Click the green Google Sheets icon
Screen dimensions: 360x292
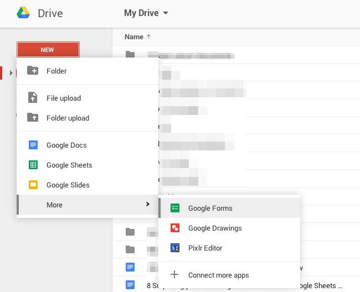point(33,165)
